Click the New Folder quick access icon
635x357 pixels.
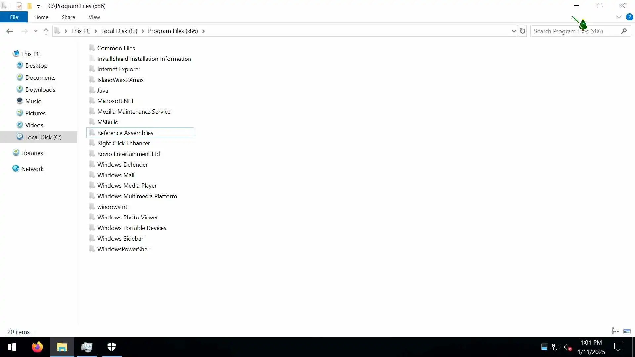(x=29, y=6)
